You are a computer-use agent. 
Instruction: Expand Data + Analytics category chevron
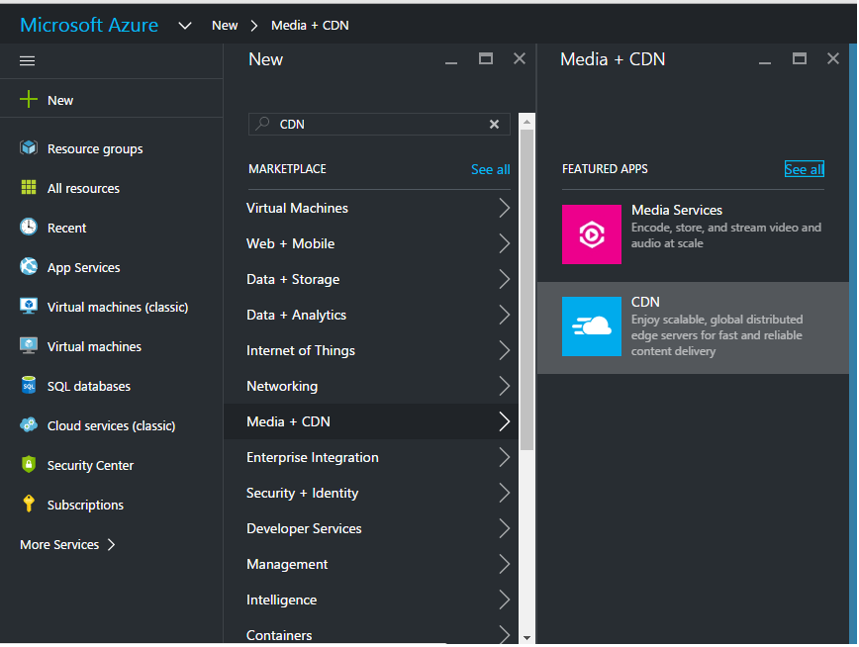(x=505, y=315)
